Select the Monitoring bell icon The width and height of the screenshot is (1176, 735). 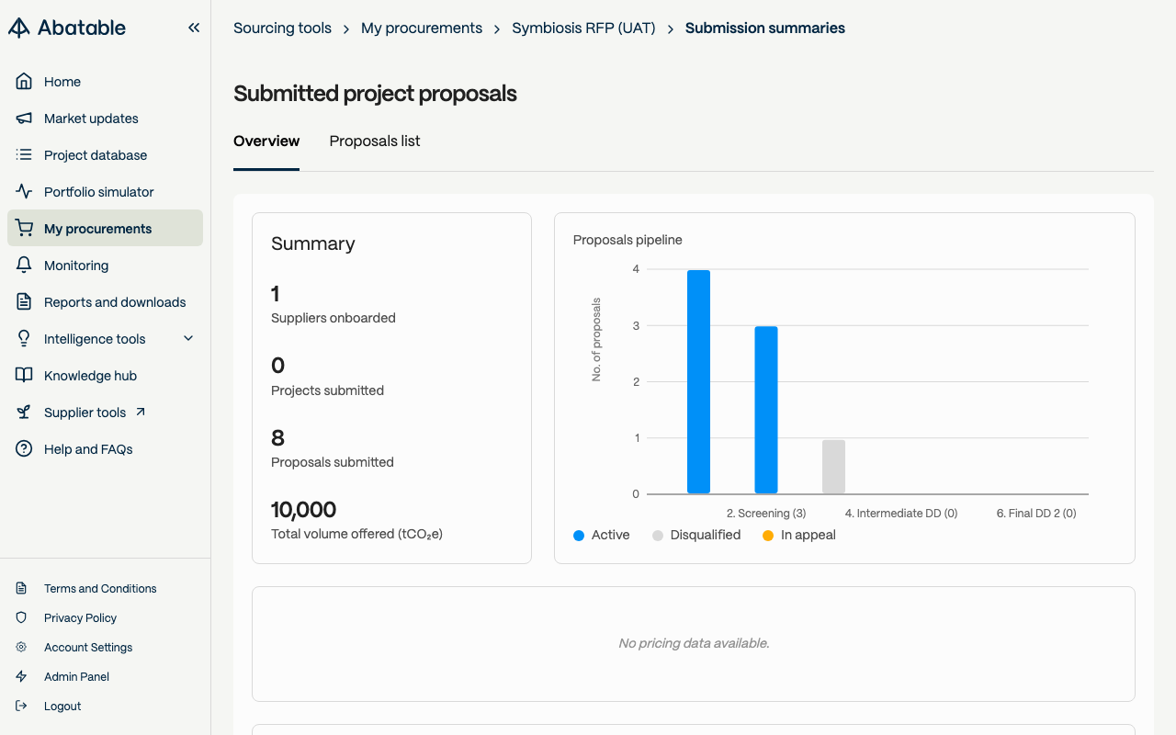tap(24, 266)
